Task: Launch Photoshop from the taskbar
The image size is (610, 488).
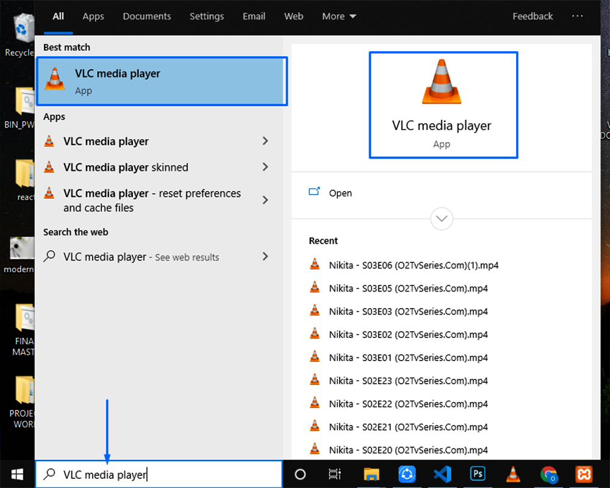Action: coord(478,474)
